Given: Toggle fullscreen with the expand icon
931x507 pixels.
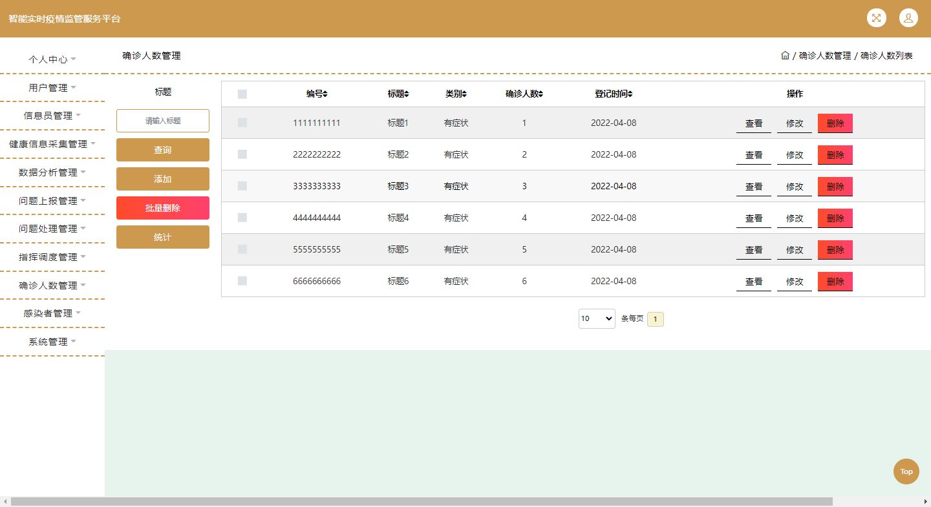Looking at the screenshot, I should coord(876,18).
